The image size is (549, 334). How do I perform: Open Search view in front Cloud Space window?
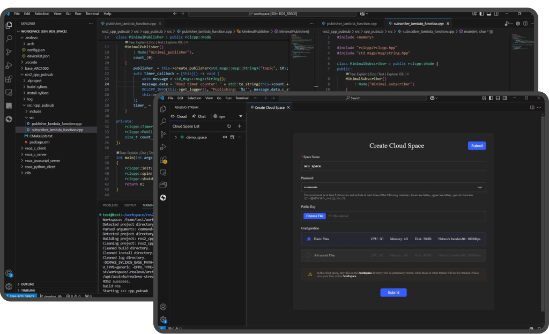163,121
